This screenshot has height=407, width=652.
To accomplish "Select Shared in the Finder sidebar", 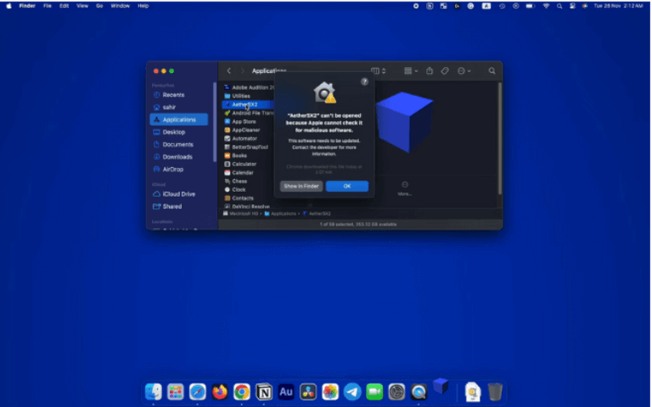I will (x=171, y=206).
